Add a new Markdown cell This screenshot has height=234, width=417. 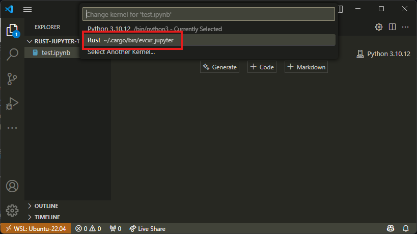coord(306,67)
